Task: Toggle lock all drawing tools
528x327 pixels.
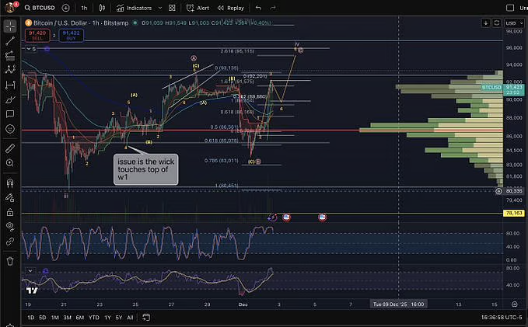Action: [9, 210]
